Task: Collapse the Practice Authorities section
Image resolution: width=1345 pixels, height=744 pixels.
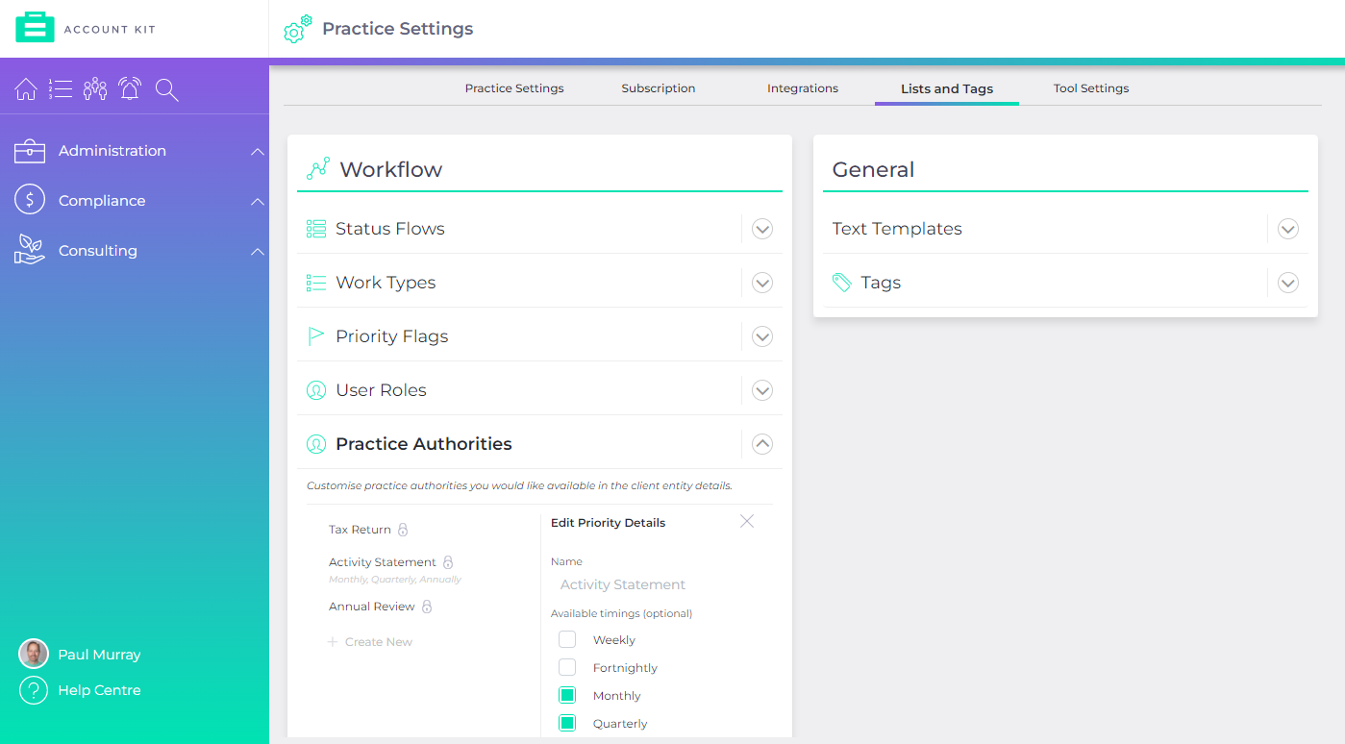Action: point(762,444)
